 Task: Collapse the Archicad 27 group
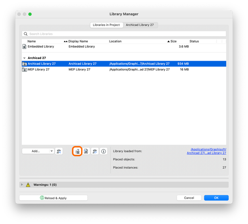pos(24,58)
